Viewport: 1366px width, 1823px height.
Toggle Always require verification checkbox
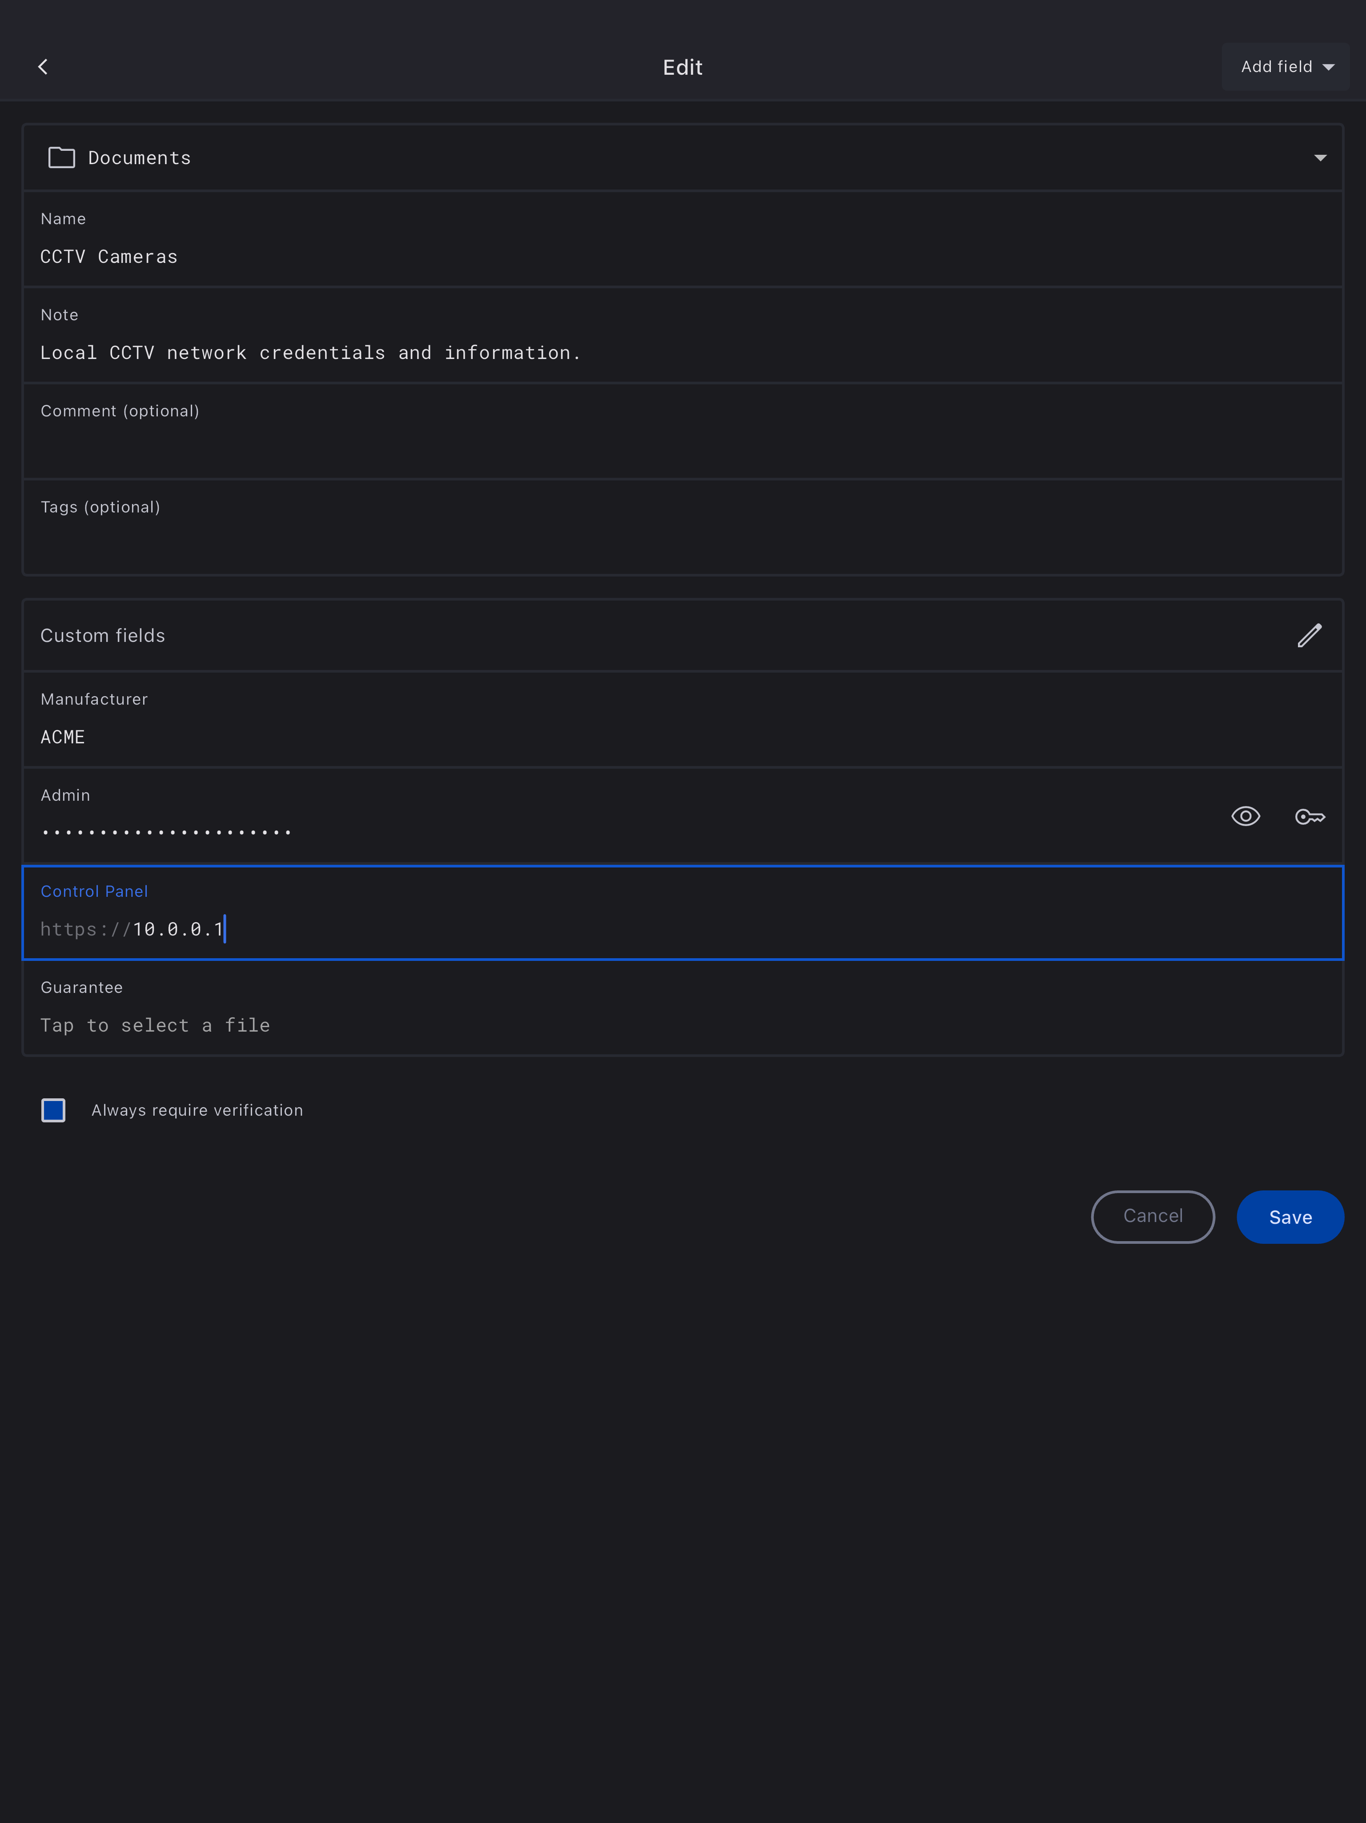(x=53, y=1110)
